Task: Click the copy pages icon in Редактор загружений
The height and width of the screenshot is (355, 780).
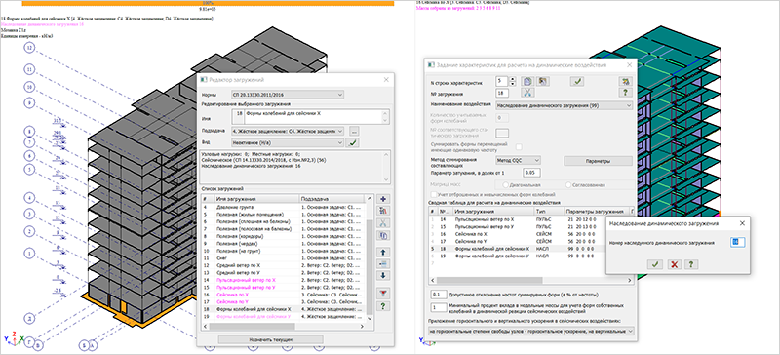Action: 383,235
